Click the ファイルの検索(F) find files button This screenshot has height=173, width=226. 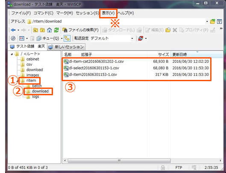[x=81, y=30]
